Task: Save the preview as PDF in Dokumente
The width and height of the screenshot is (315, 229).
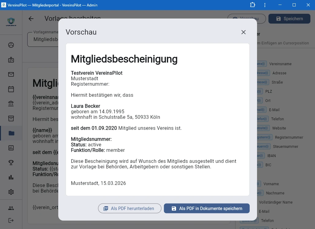Action: pyautogui.click(x=206, y=208)
